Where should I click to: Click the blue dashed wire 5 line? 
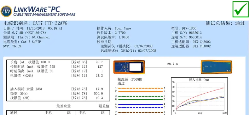[x=140, y=107]
